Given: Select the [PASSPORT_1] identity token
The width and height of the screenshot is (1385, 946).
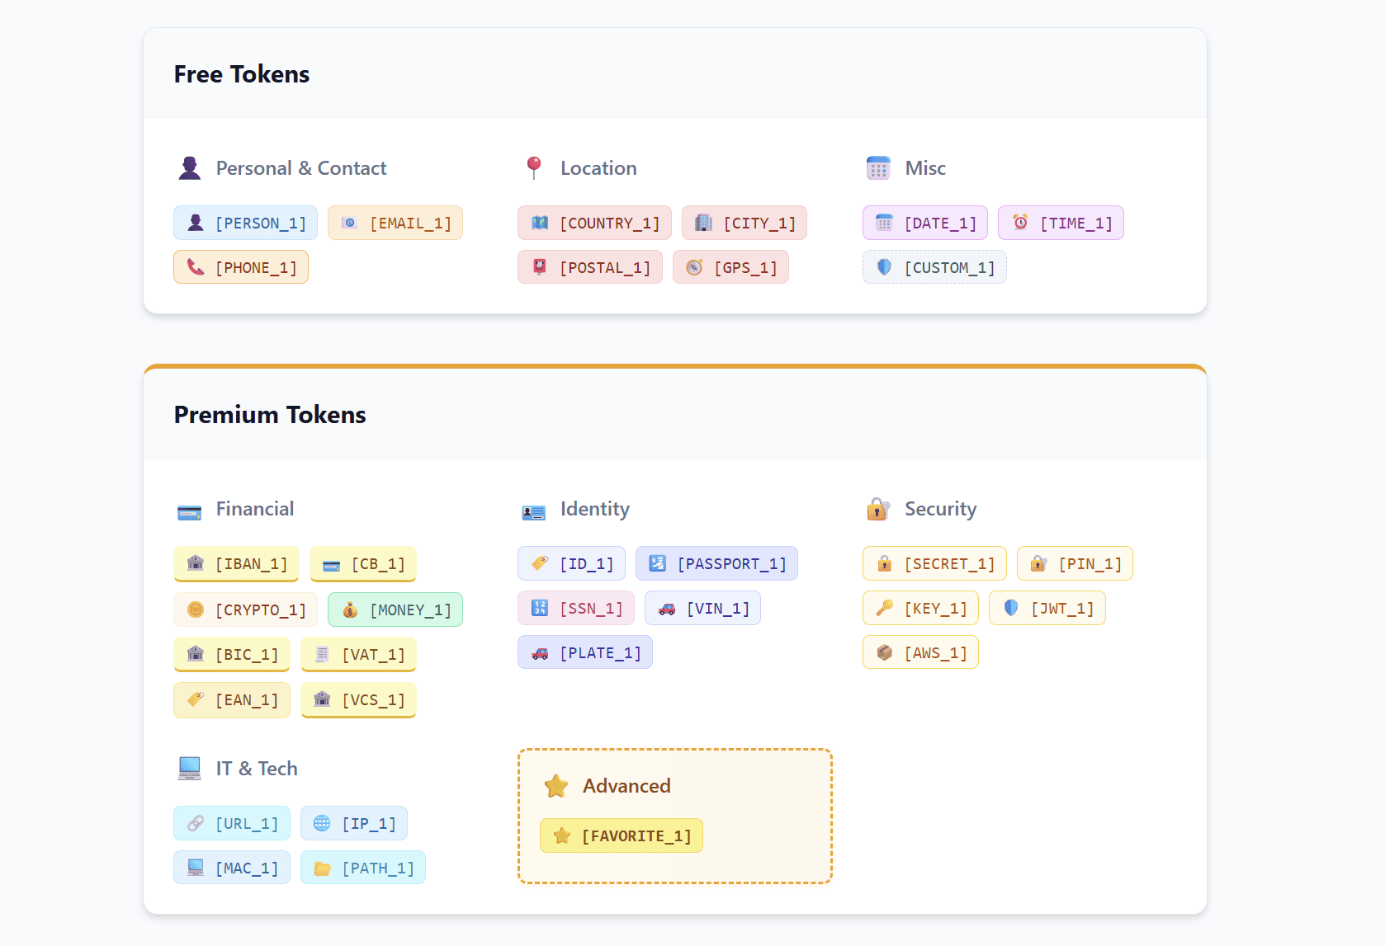Looking at the screenshot, I should coord(716,563).
